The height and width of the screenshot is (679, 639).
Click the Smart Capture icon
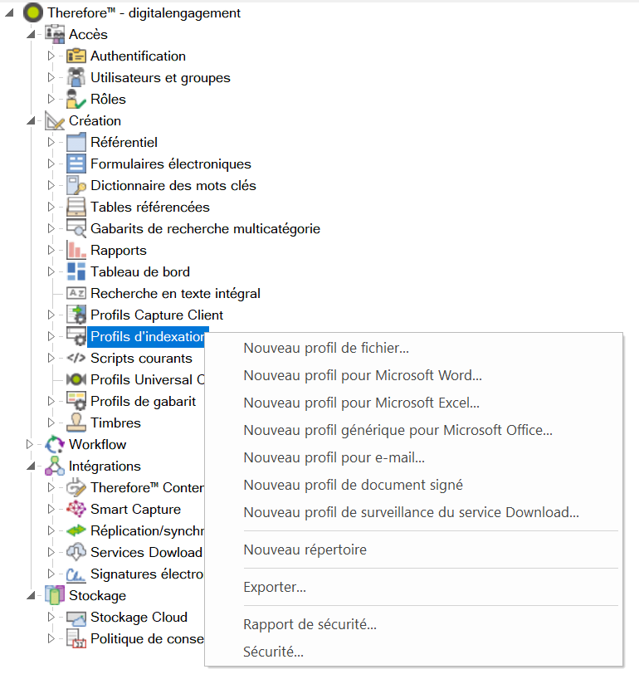coord(76,510)
